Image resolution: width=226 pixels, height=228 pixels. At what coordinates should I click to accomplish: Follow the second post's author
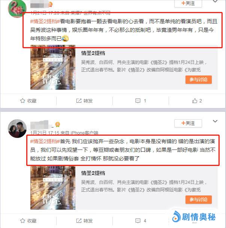pos(188,123)
